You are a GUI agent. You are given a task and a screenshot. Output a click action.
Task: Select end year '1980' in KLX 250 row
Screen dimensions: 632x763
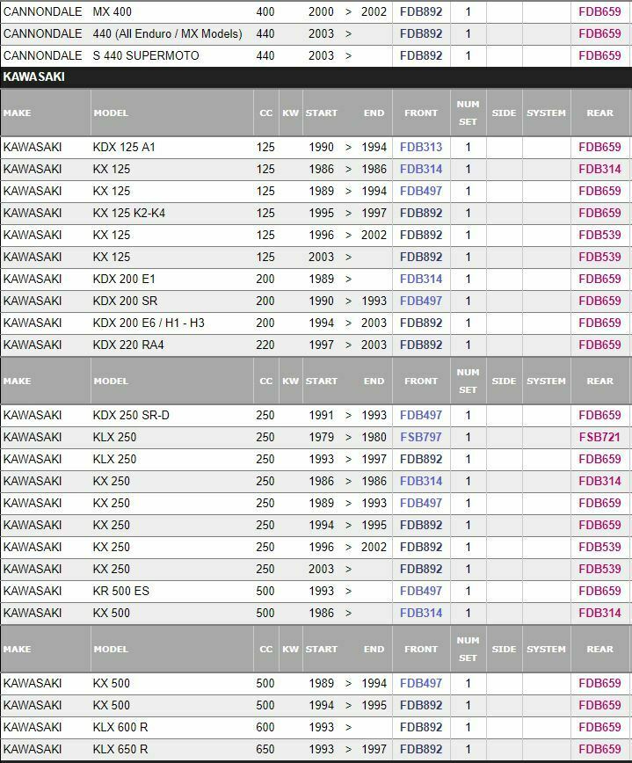pos(374,437)
